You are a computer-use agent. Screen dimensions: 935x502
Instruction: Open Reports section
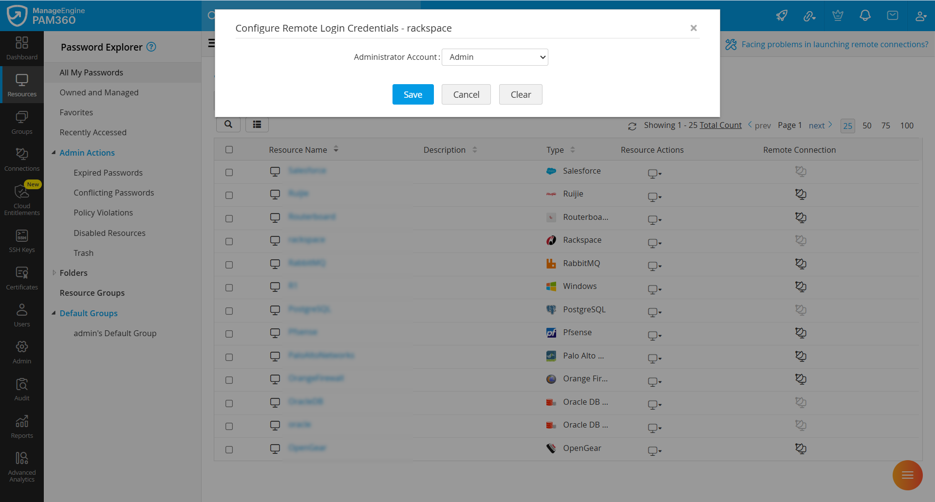(x=22, y=427)
